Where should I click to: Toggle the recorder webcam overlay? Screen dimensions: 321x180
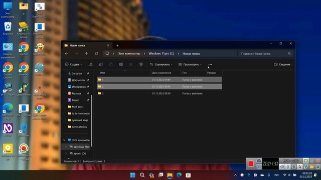point(294,166)
